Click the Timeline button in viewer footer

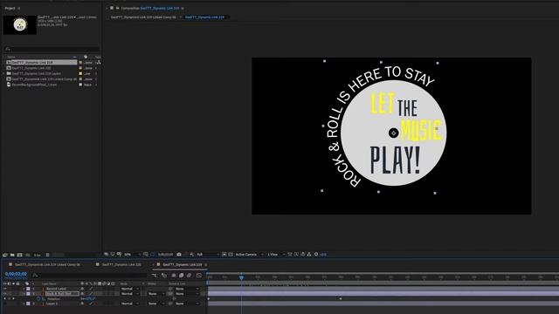click(303, 254)
